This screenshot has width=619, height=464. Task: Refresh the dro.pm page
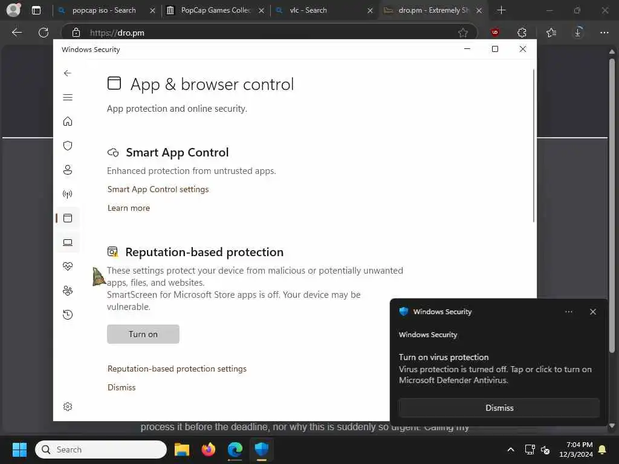click(44, 33)
